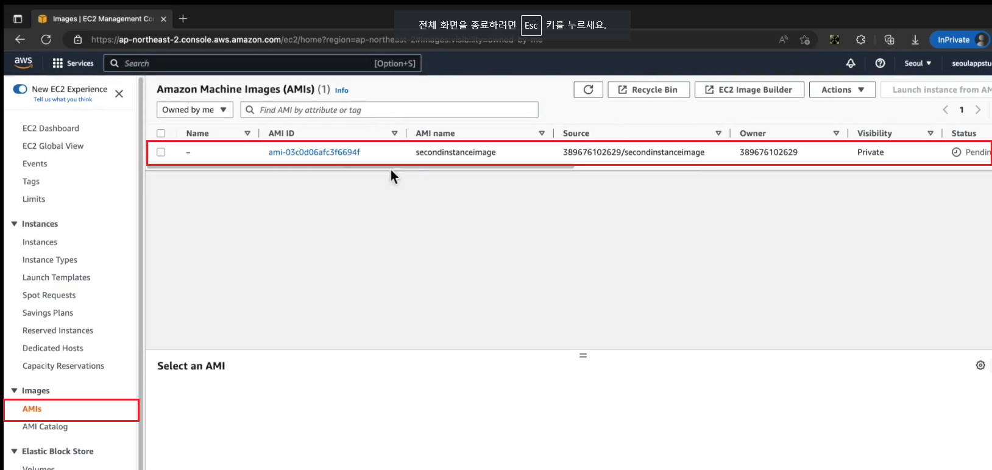The width and height of the screenshot is (992, 470).
Task: Open Recycle Bin
Action: pos(649,90)
